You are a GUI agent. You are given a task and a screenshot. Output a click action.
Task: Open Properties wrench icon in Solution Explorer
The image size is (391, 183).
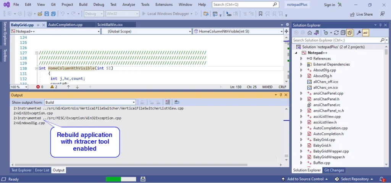click(x=359, y=33)
